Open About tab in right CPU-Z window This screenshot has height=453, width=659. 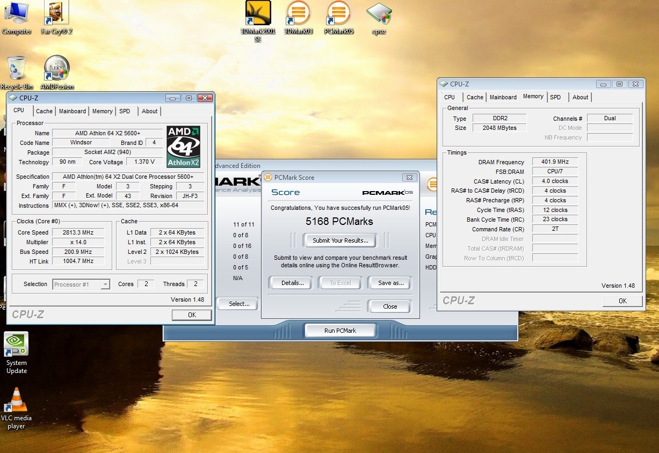pyautogui.click(x=581, y=97)
